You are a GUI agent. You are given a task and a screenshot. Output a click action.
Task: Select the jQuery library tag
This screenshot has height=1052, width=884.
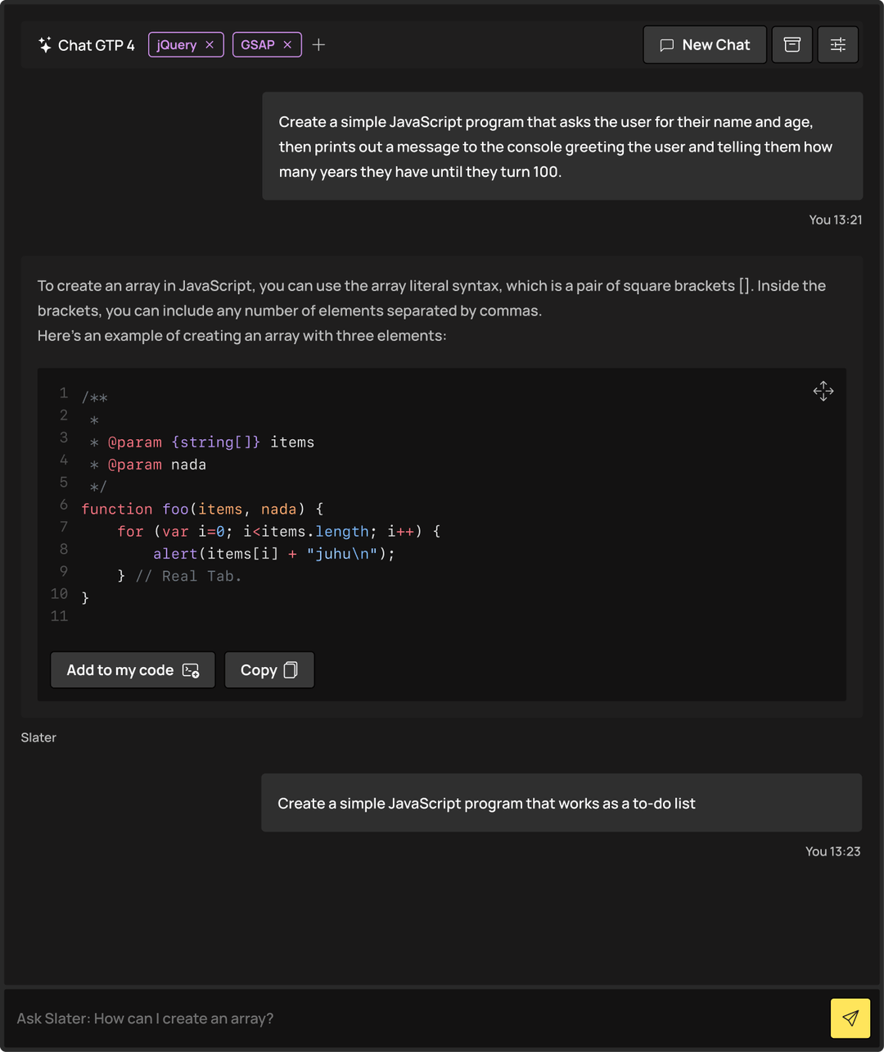tap(176, 44)
